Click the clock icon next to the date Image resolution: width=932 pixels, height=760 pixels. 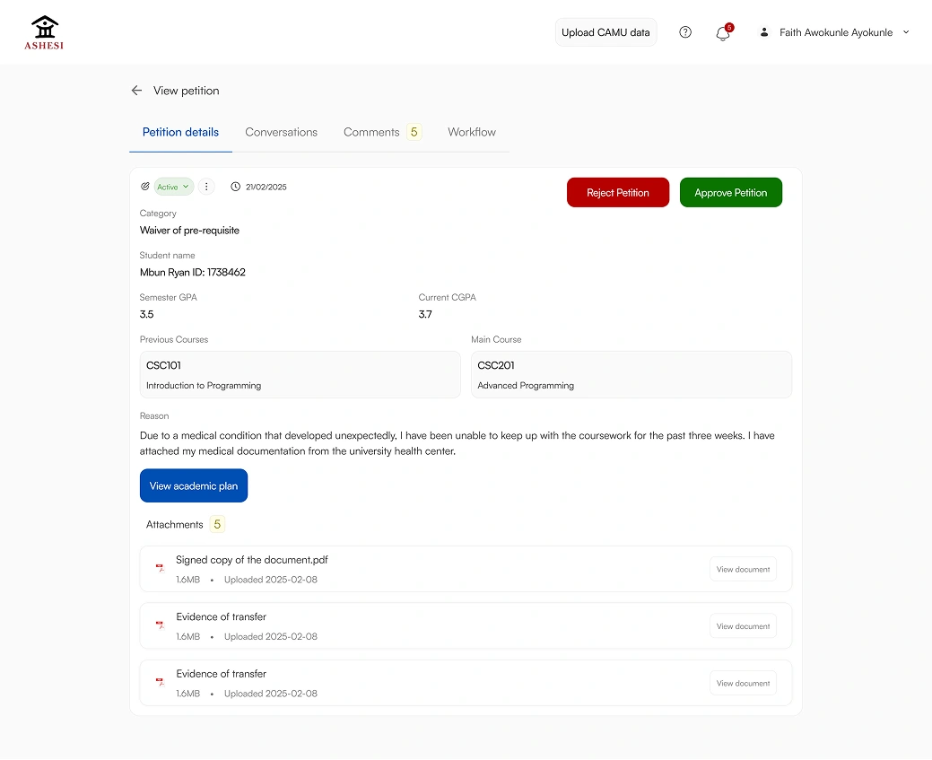click(x=235, y=187)
